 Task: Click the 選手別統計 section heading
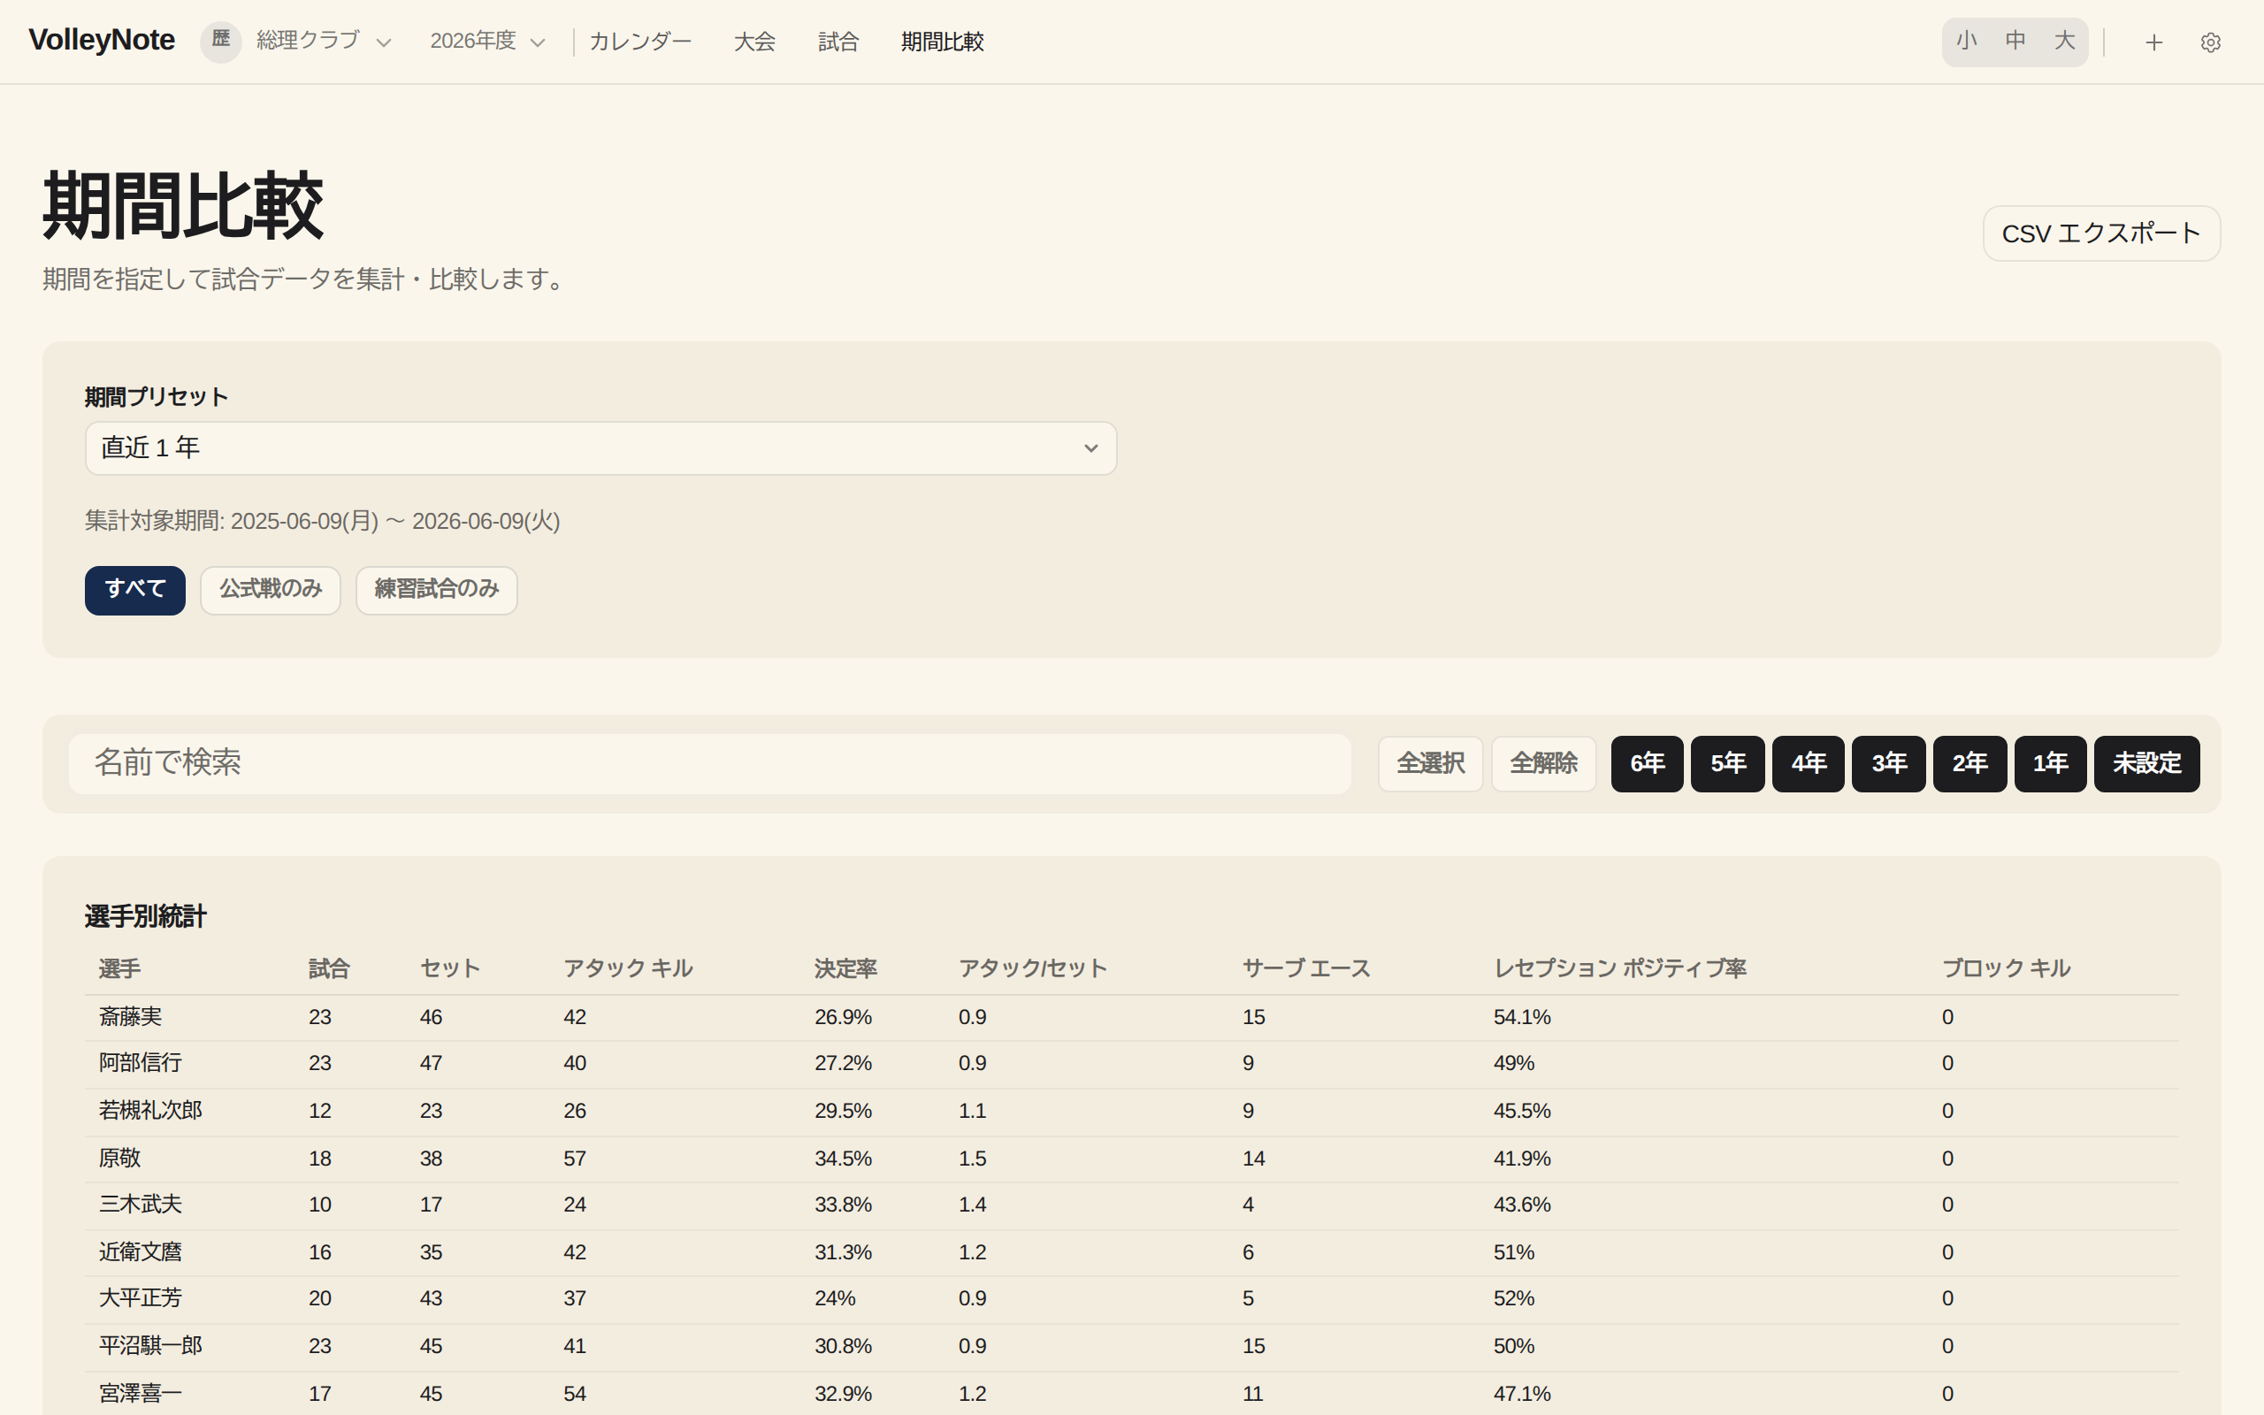[x=145, y=916]
